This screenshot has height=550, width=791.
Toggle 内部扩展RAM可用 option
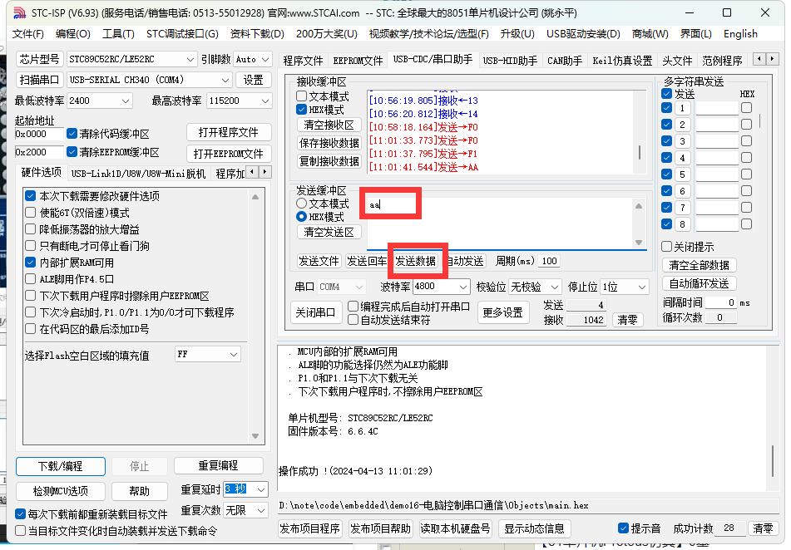pyautogui.click(x=31, y=263)
